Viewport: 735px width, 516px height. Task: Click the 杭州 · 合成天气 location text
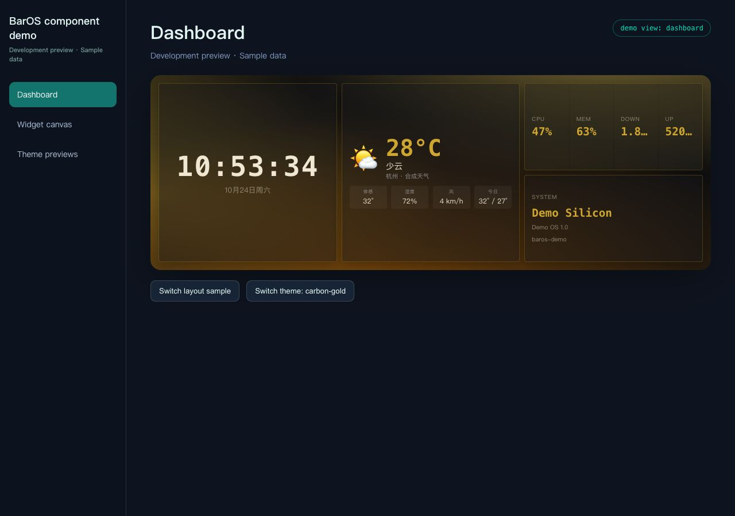(407, 177)
